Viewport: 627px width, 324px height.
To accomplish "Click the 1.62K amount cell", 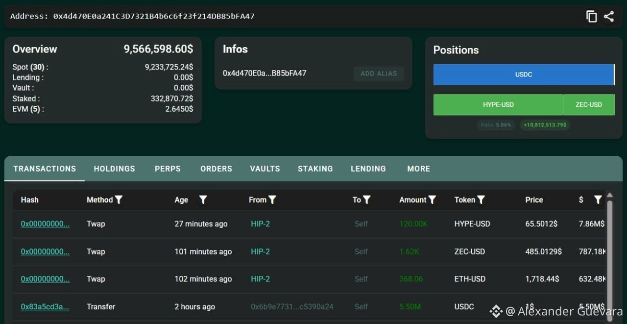I will 409,251.
